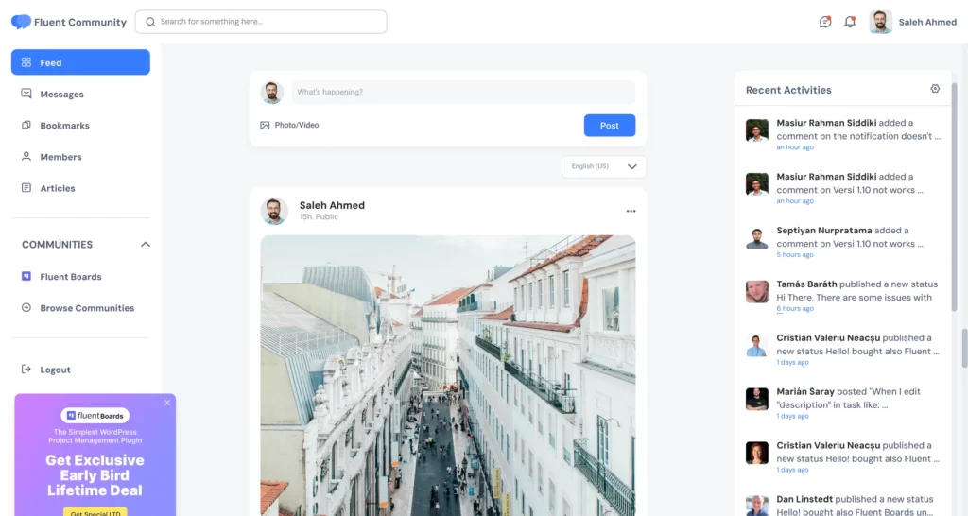The image size is (968, 516).
Task: Click Septiyan Nurpratama's avatar
Action: pos(757,237)
